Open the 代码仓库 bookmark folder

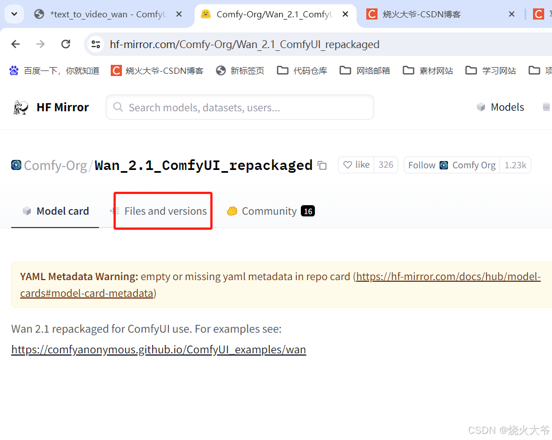coord(302,71)
